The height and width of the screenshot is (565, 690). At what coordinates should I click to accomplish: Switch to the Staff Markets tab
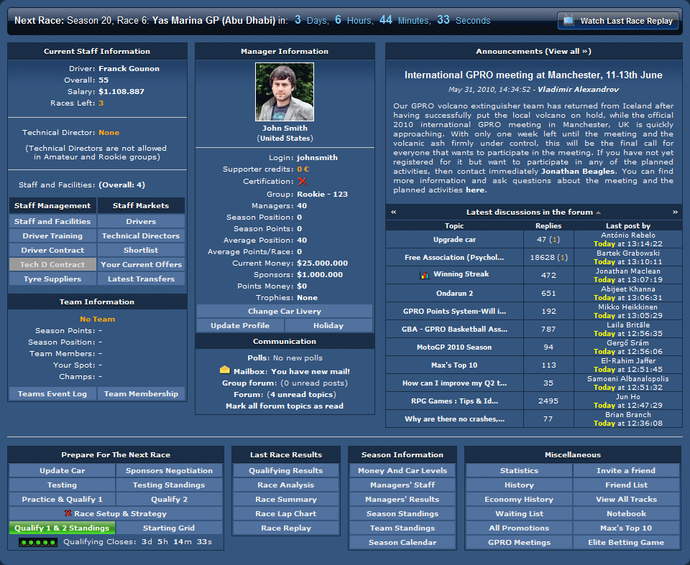[141, 206]
